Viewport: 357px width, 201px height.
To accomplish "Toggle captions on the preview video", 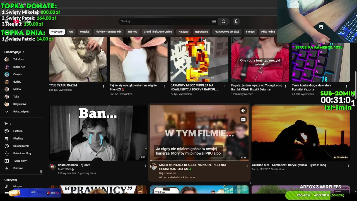I will 243,120.
